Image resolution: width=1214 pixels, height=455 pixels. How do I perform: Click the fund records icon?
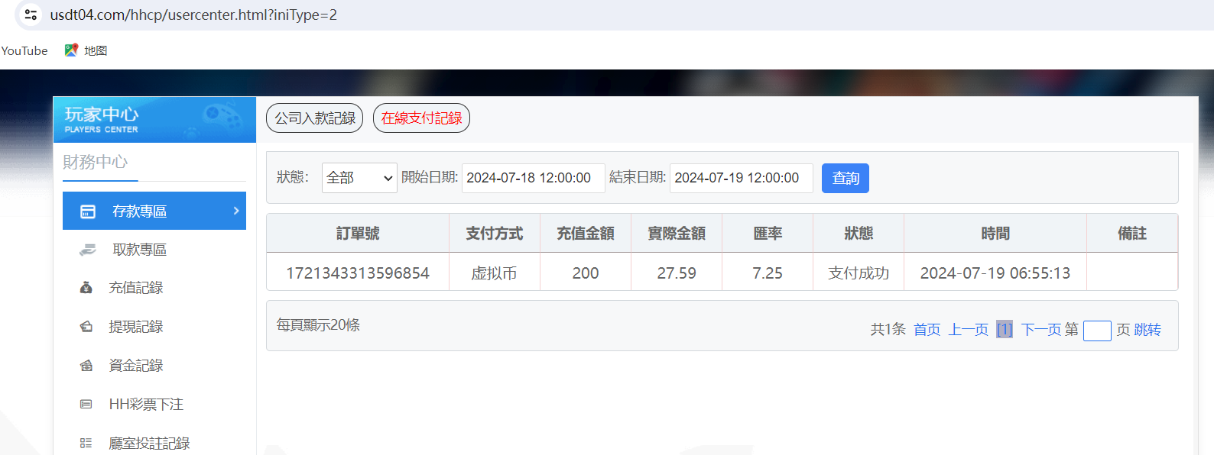click(x=86, y=366)
